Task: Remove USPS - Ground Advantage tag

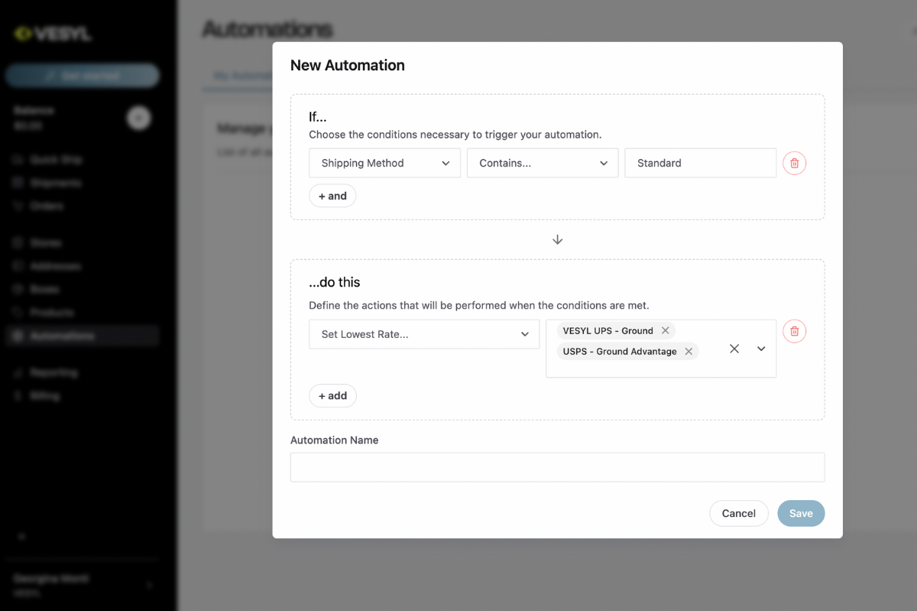Action: [689, 352]
